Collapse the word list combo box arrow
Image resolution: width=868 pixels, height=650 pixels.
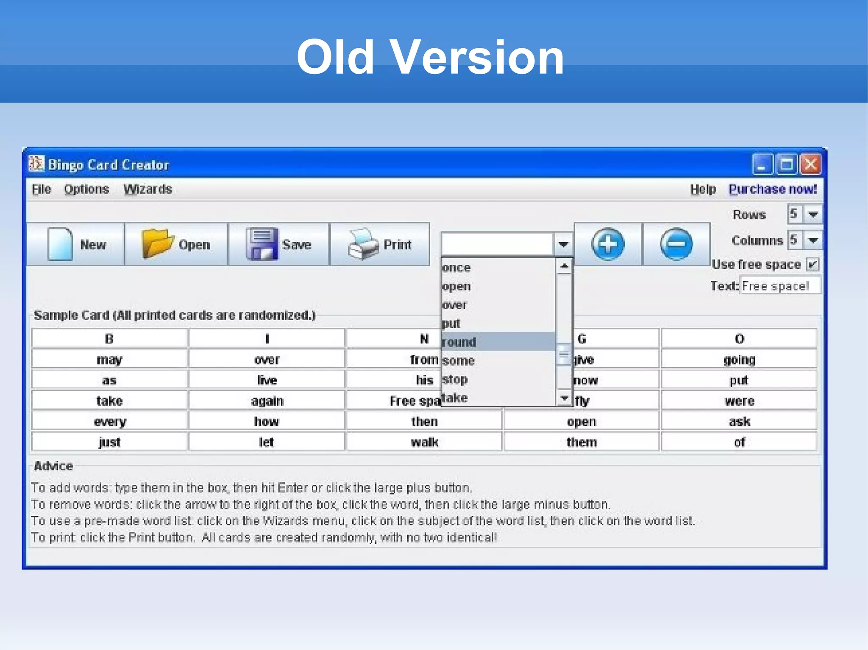pyautogui.click(x=563, y=244)
